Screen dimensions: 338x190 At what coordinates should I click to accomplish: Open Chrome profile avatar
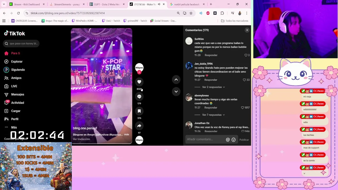point(240,13)
